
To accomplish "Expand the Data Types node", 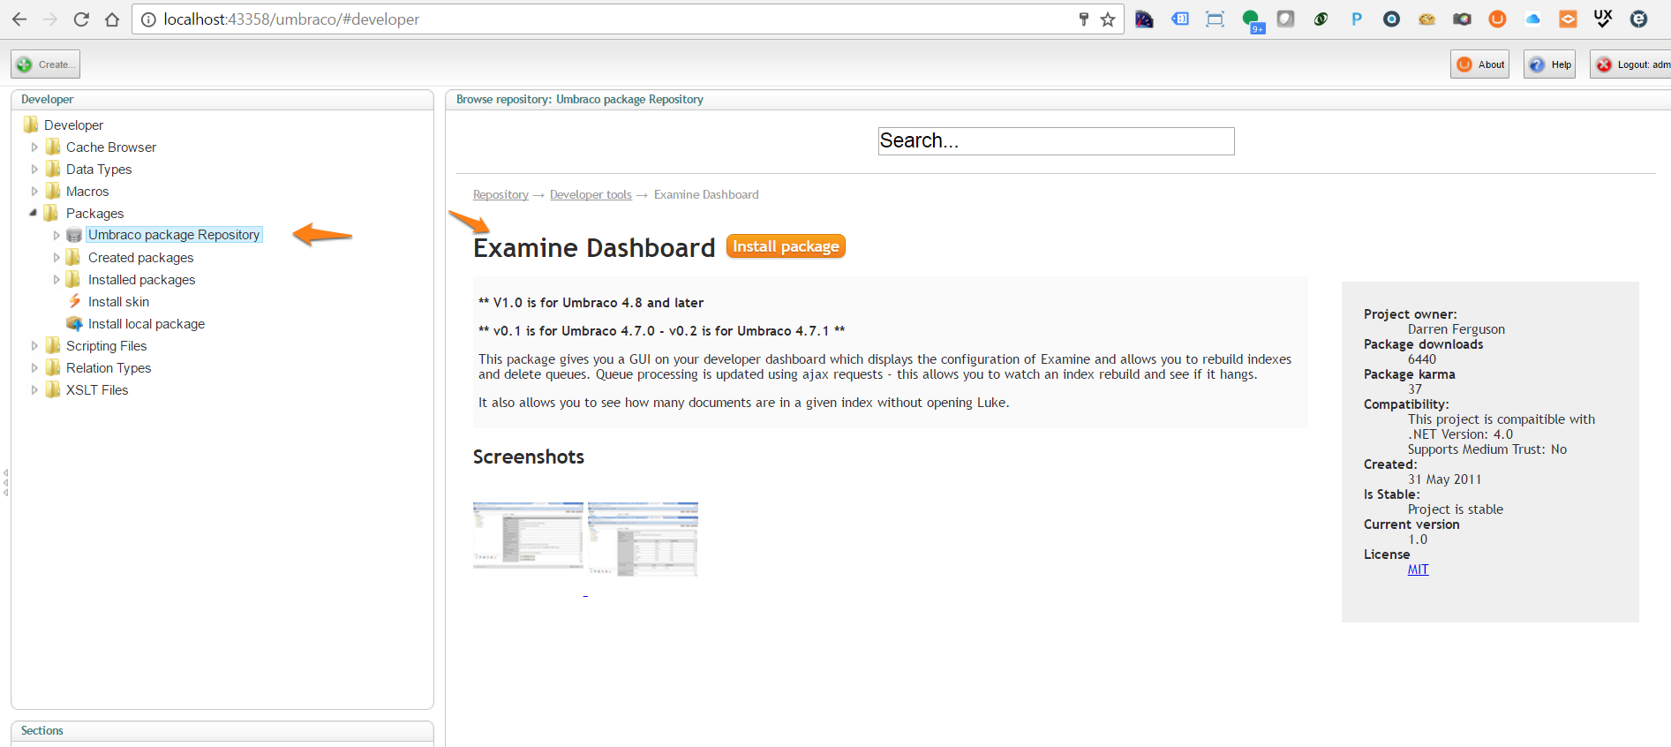I will point(34,170).
